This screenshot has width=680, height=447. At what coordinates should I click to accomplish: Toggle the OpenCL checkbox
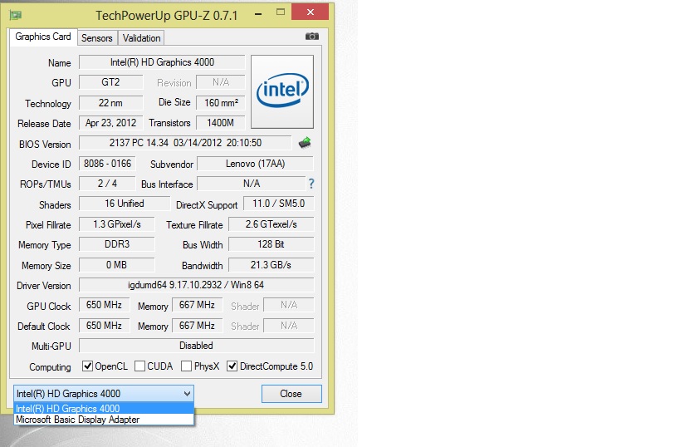click(88, 366)
